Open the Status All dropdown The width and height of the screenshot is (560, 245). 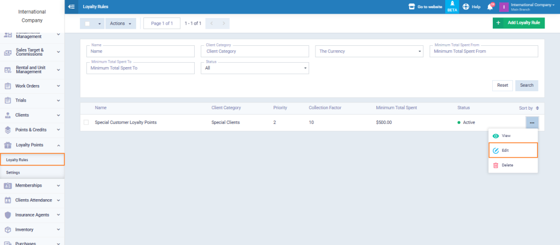(x=255, y=68)
